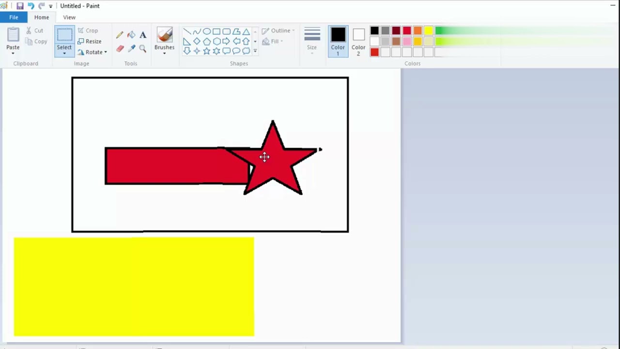Click the yellow rectangle on the canvas
This screenshot has width=620, height=349.
pyautogui.click(x=134, y=286)
